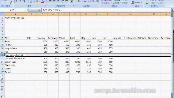This screenshot has height=98, width=174.
Task: Open the Font dialog launcher
Action: [x=45, y=6]
